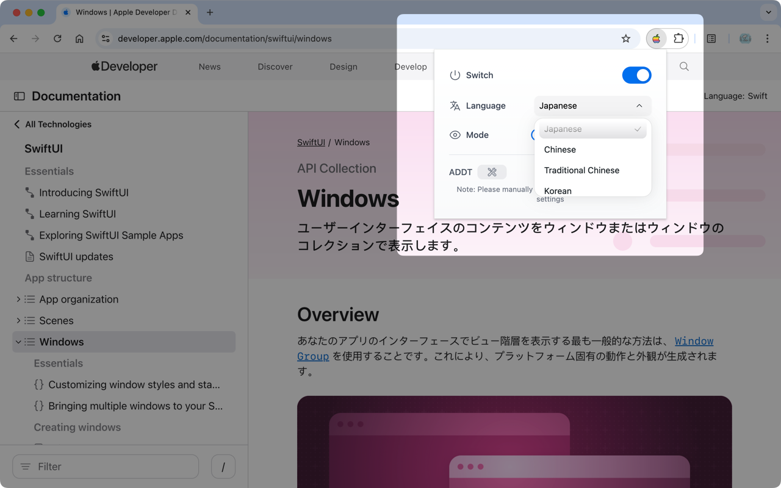781x488 pixels.
Task: Click the Filter input field
Action: coord(106,467)
